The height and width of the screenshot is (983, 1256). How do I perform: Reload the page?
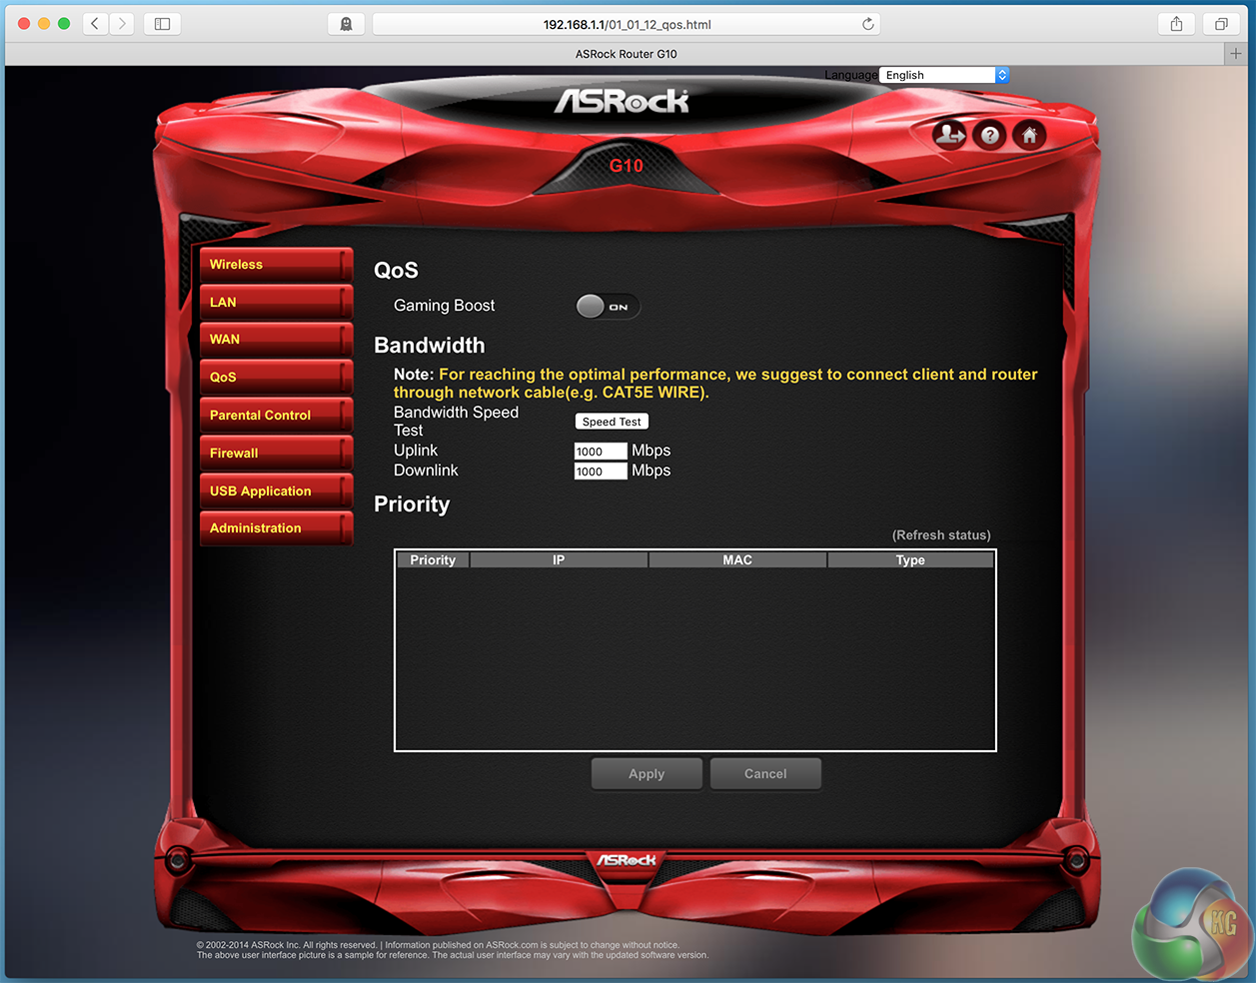click(x=868, y=24)
